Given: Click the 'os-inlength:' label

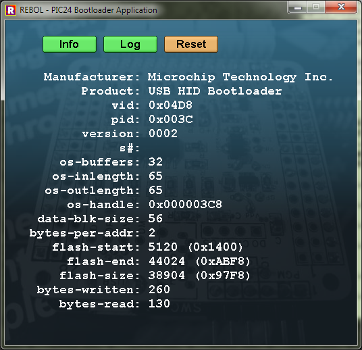Looking at the screenshot, I should (96, 176).
